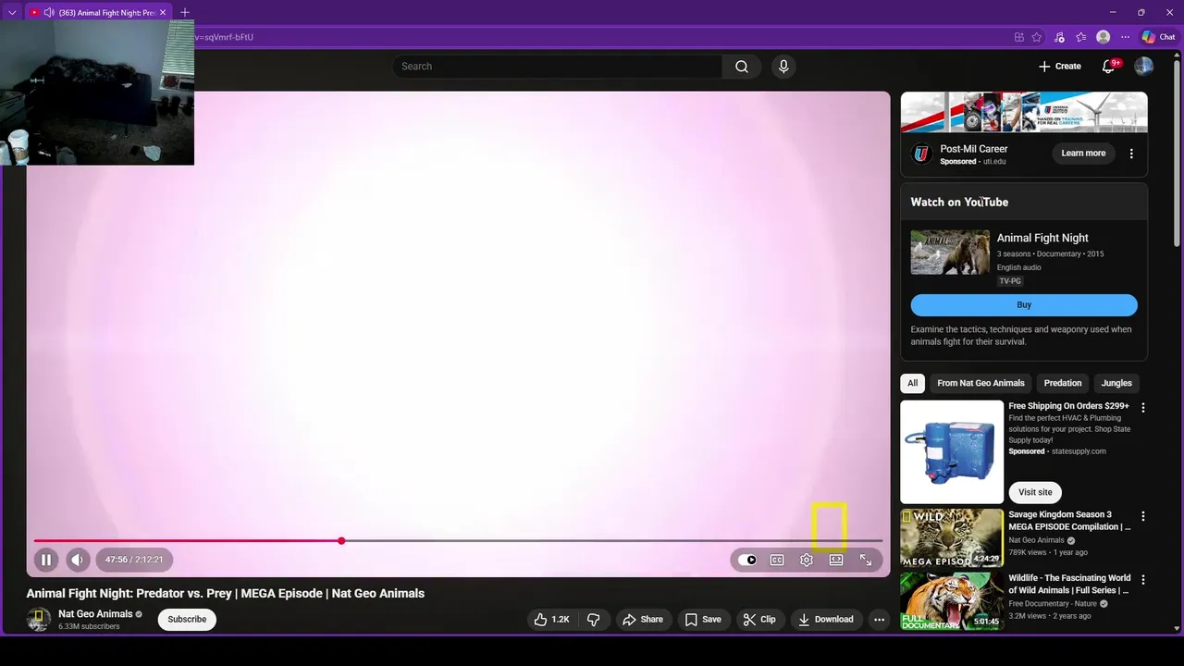
Task: Open Copilot Chat
Action: pyautogui.click(x=1158, y=37)
